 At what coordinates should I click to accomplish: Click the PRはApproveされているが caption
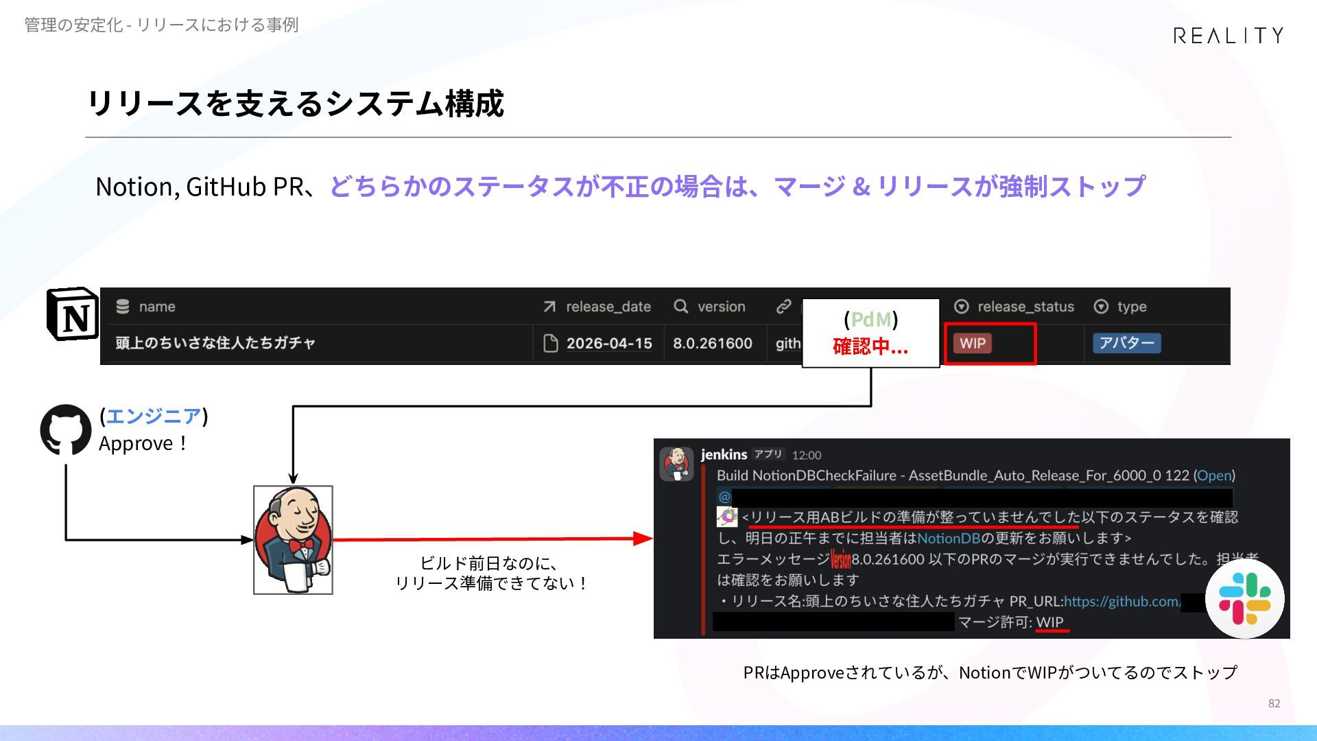(x=990, y=672)
